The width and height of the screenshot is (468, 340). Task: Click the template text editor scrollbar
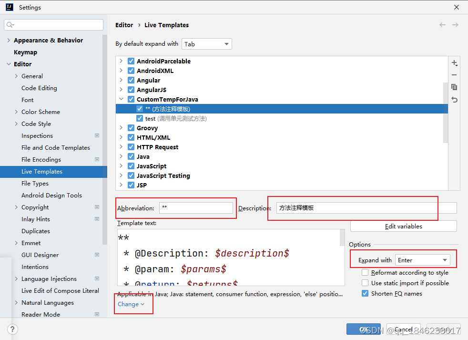tap(342, 238)
